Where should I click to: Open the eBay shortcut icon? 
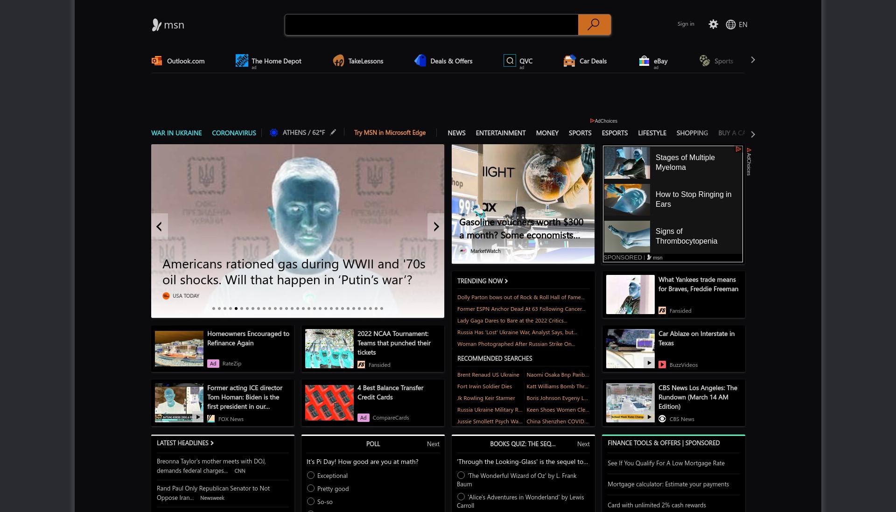[x=644, y=61]
